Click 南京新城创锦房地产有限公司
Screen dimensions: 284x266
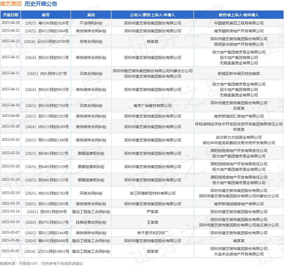click(239, 204)
